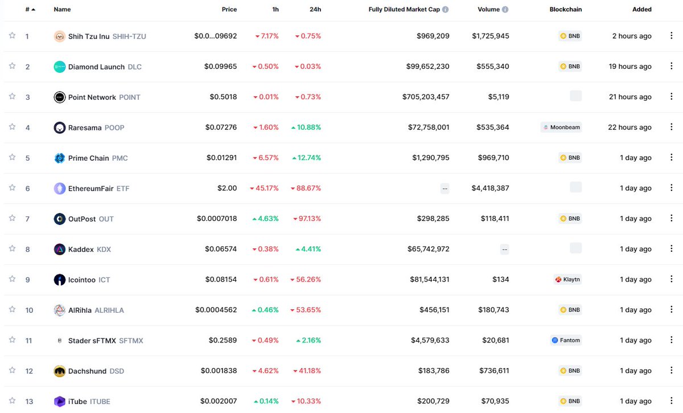
Task: Sort by the Price column header
Action: pyautogui.click(x=229, y=10)
